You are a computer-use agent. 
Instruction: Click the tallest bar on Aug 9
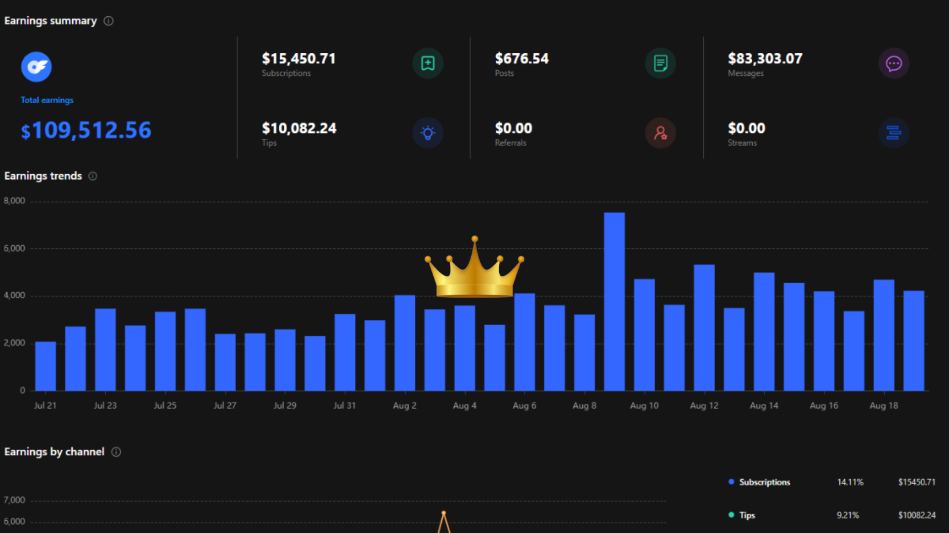coord(614,301)
